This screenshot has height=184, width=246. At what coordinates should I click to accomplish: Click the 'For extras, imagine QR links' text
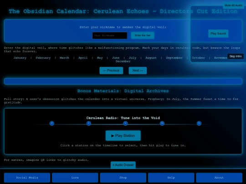click(x=46, y=160)
